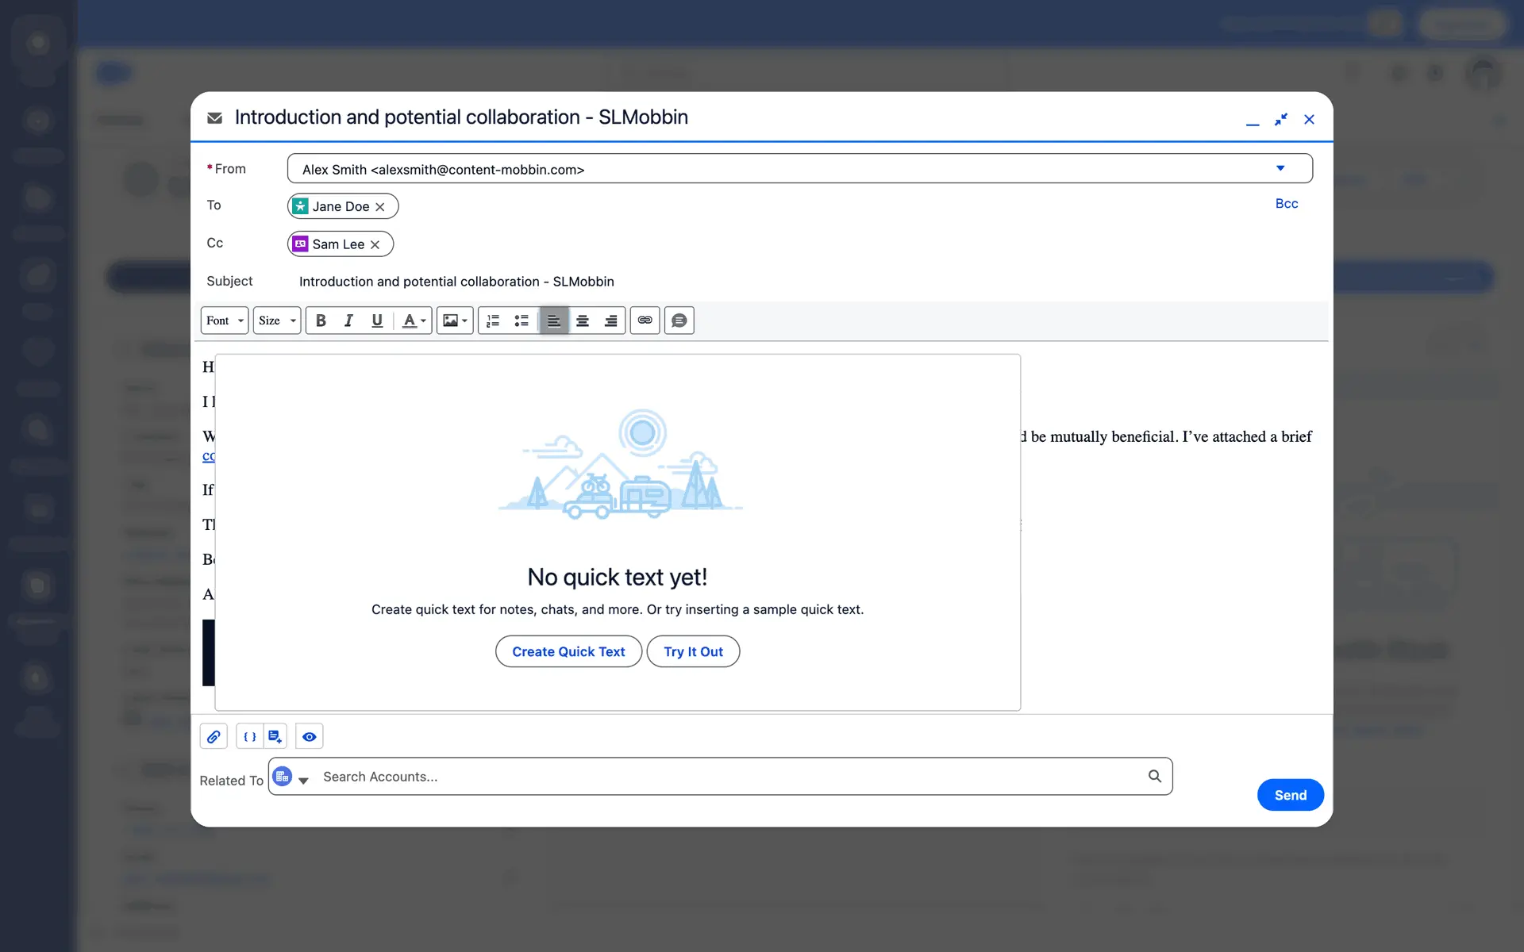Toggle italic text formatting

[348, 321]
